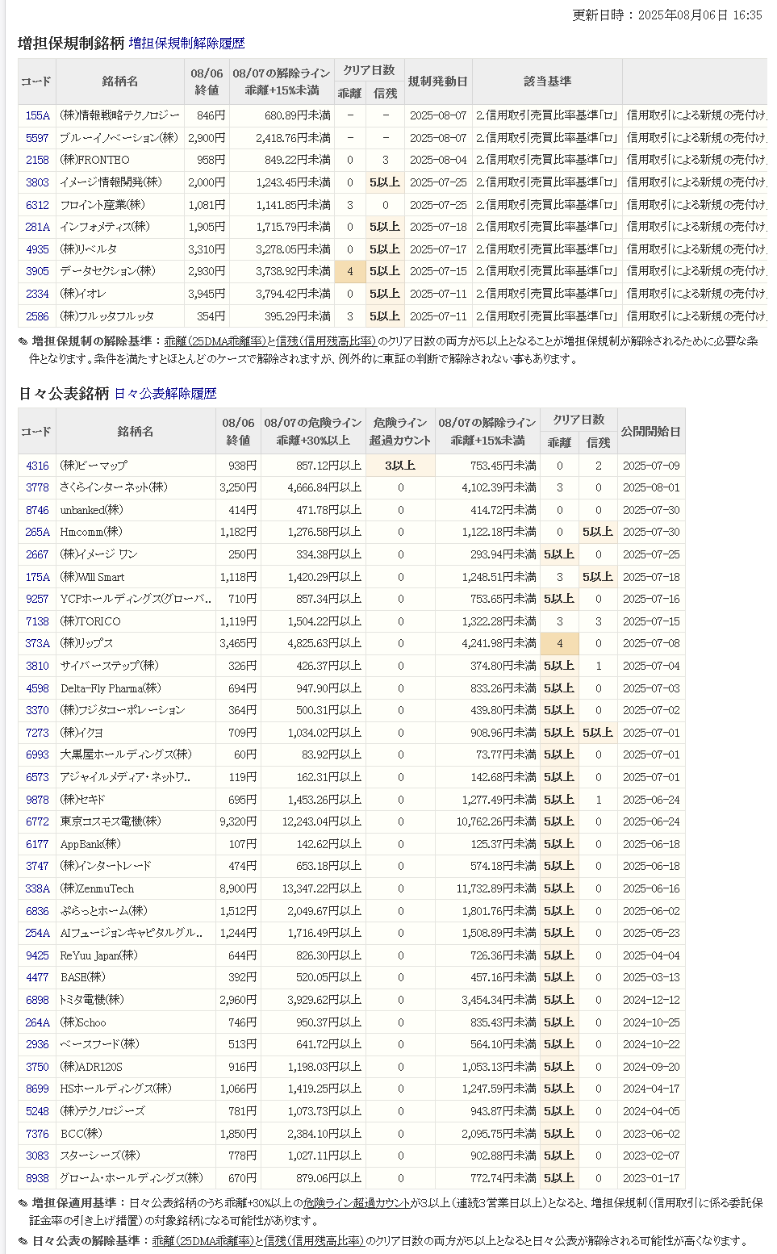Click company name (株)情報戦略テクノロジー
This screenshot has height=1254, width=777.
click(119, 115)
